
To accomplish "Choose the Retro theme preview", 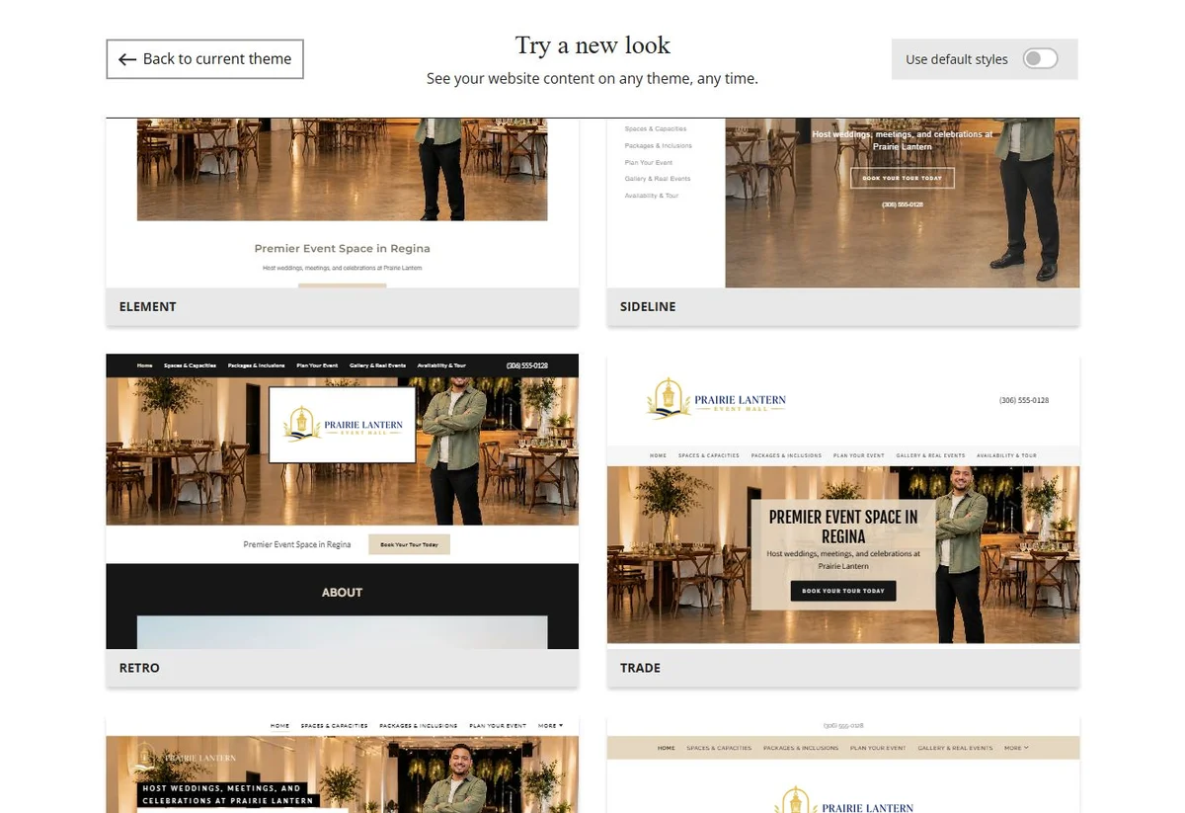I will pos(342,501).
